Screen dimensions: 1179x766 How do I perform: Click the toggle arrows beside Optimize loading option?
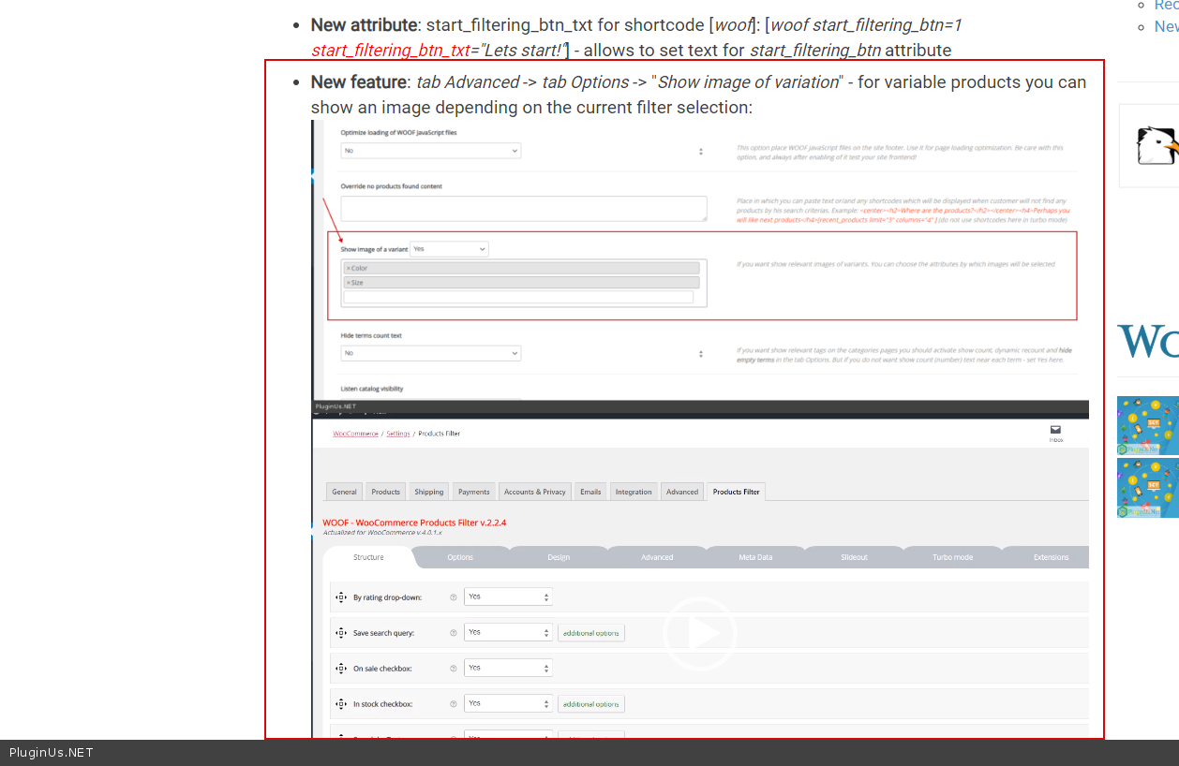pyautogui.click(x=701, y=151)
